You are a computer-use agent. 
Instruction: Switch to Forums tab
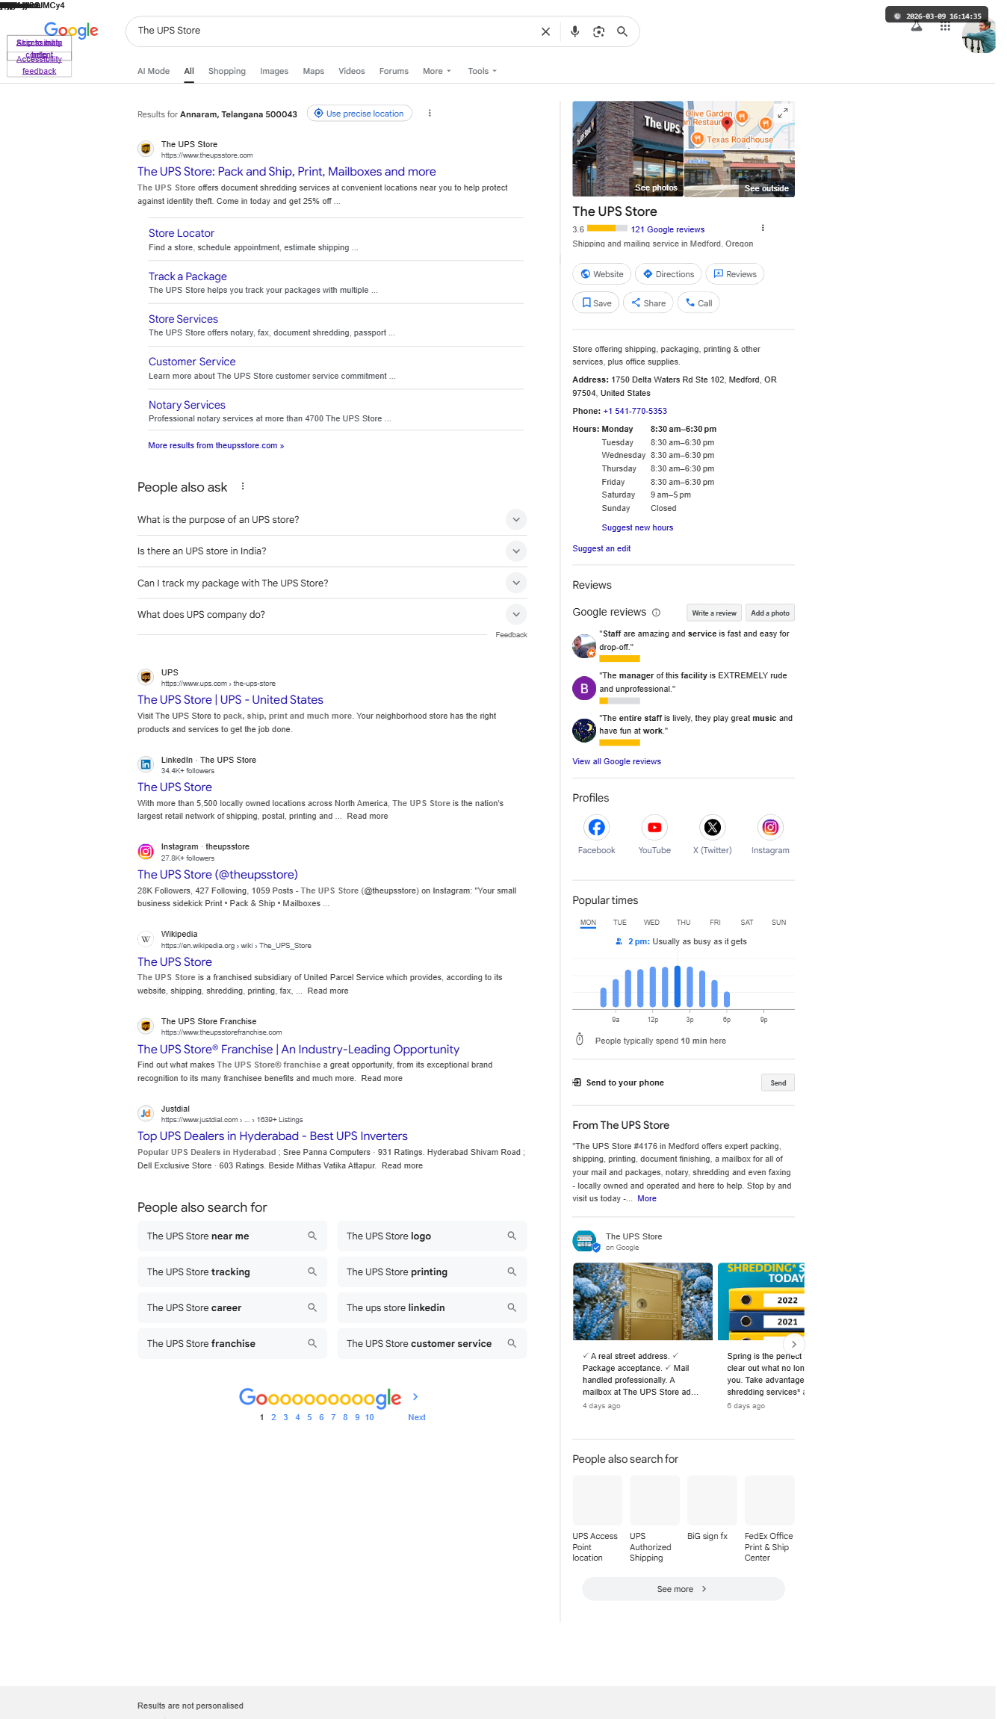coord(394,71)
